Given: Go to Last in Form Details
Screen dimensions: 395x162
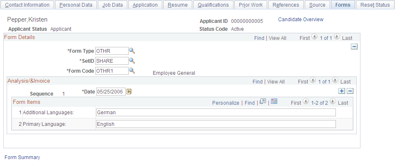Looking at the screenshot, I should tap(347, 38).
